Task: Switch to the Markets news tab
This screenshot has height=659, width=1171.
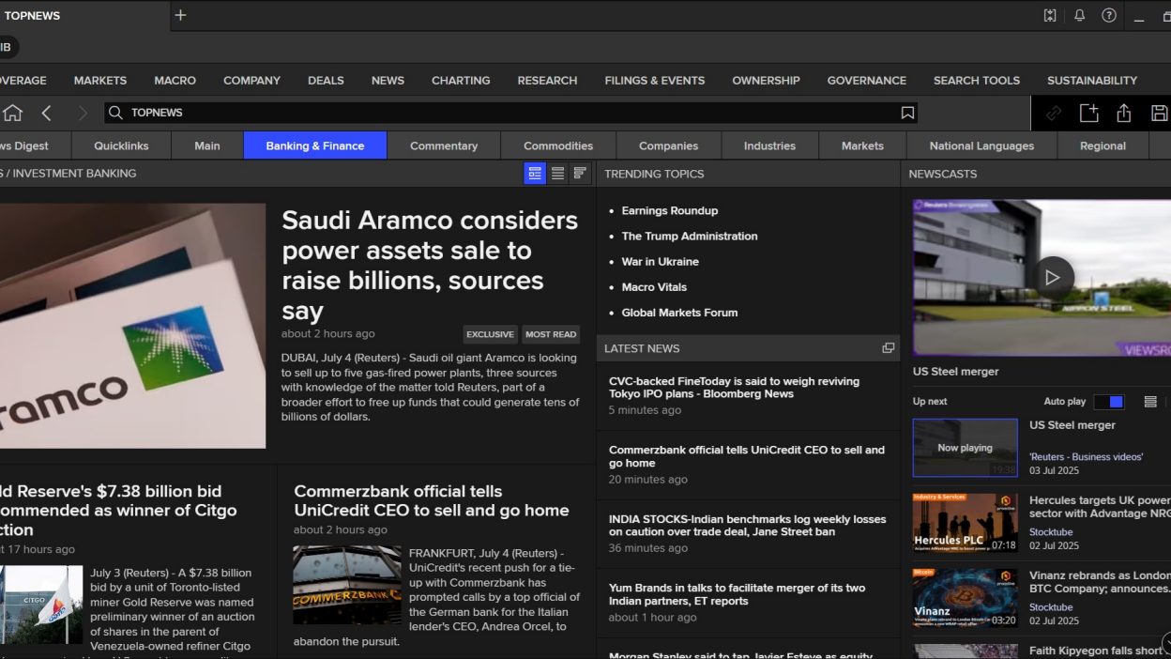Action: pos(862,146)
